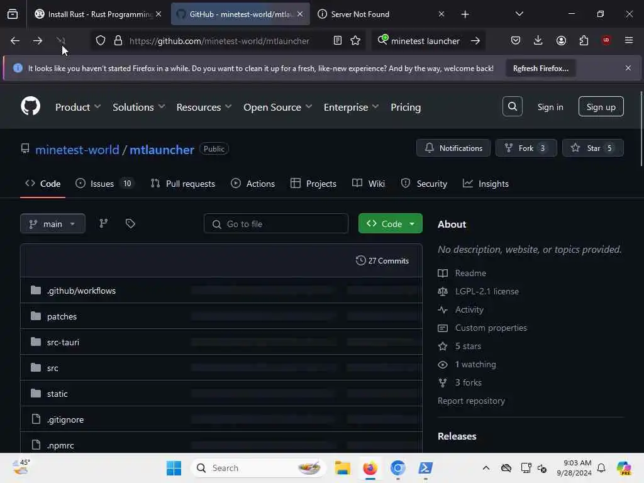View branches icon next to main
Viewport: 644px width, 483px height.
(x=104, y=223)
